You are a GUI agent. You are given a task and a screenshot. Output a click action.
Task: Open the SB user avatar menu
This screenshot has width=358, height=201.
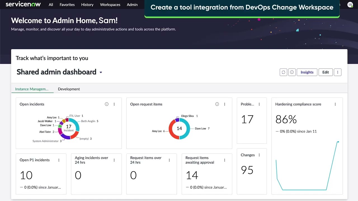(350, 4)
